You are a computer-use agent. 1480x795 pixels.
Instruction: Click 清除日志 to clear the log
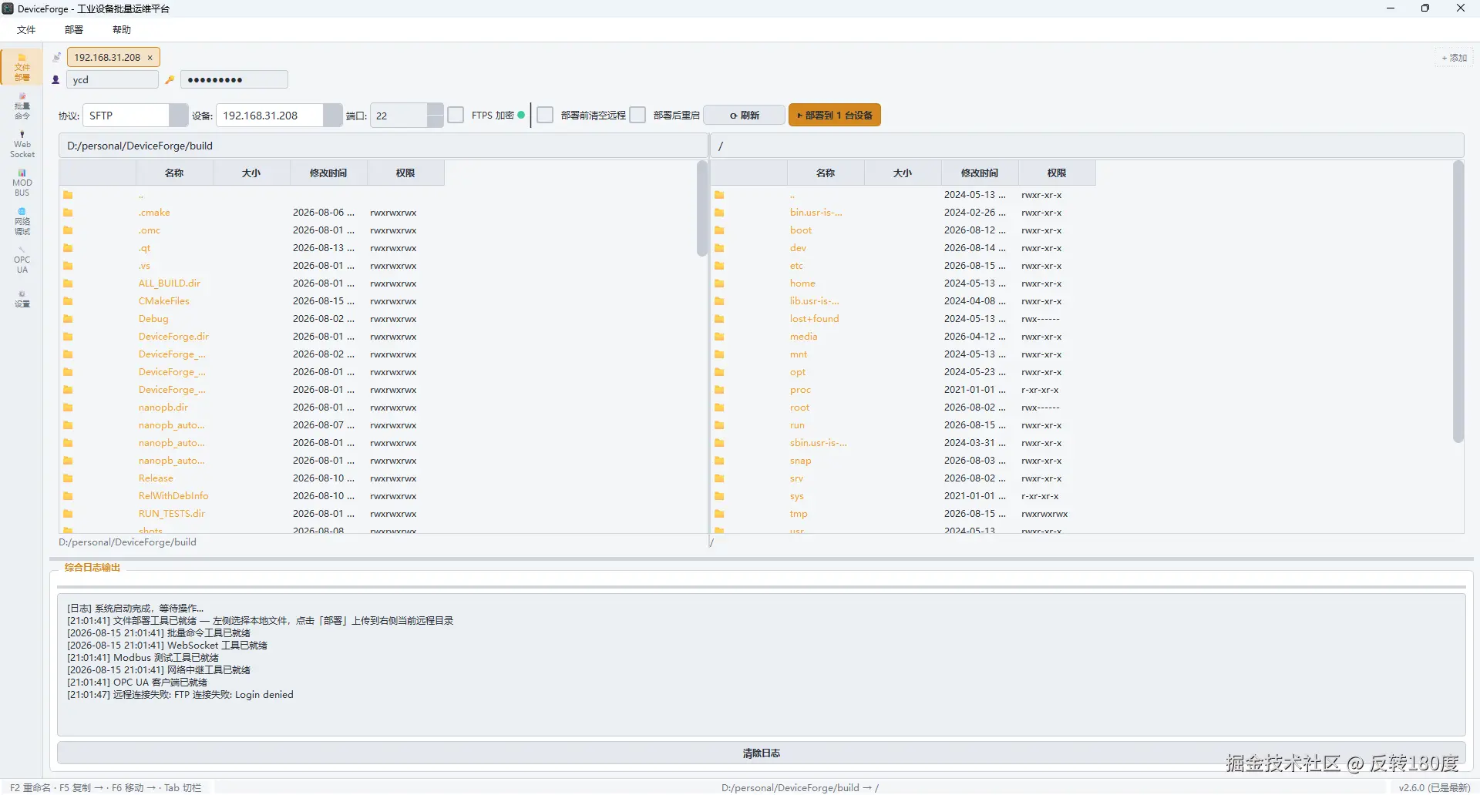pos(762,753)
